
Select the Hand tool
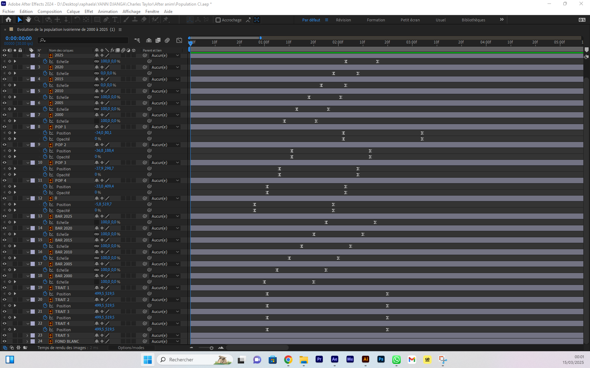pyautogui.click(x=28, y=20)
